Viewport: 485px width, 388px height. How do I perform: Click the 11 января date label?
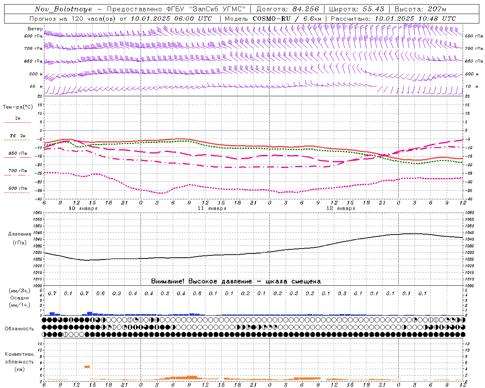click(212, 208)
